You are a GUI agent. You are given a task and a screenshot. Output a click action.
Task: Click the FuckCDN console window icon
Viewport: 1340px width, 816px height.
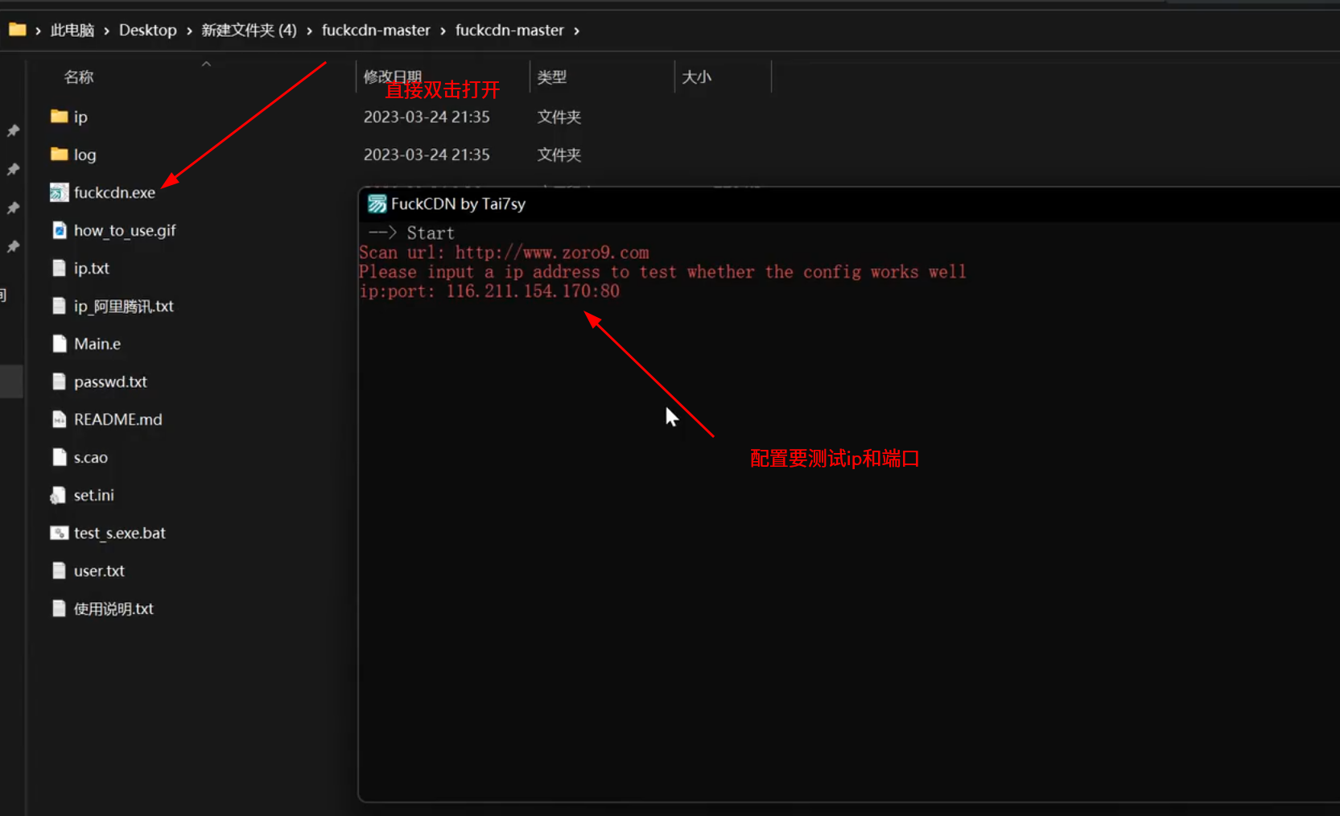pos(377,204)
